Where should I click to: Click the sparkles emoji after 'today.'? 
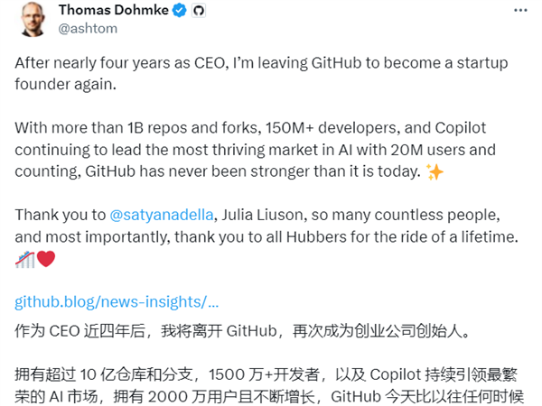tap(435, 172)
